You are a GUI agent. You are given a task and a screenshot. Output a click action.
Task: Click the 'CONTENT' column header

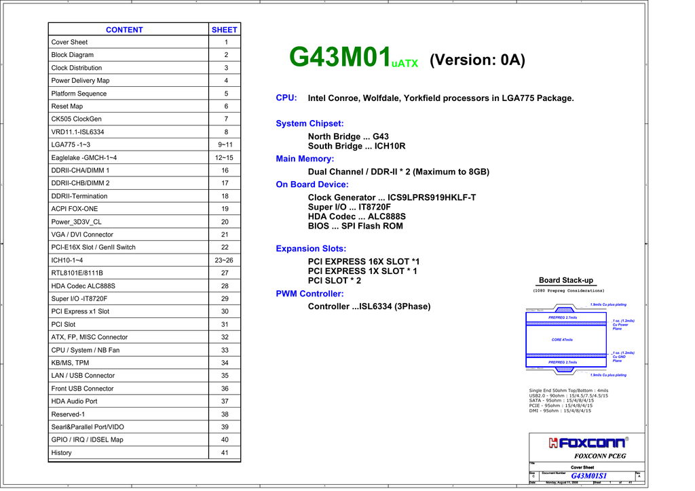click(124, 30)
